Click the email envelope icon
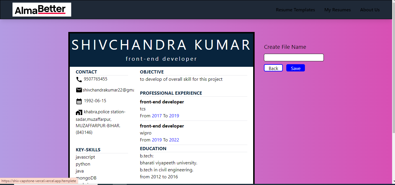Image resolution: width=395 pixels, height=185 pixels. pyautogui.click(x=79, y=90)
